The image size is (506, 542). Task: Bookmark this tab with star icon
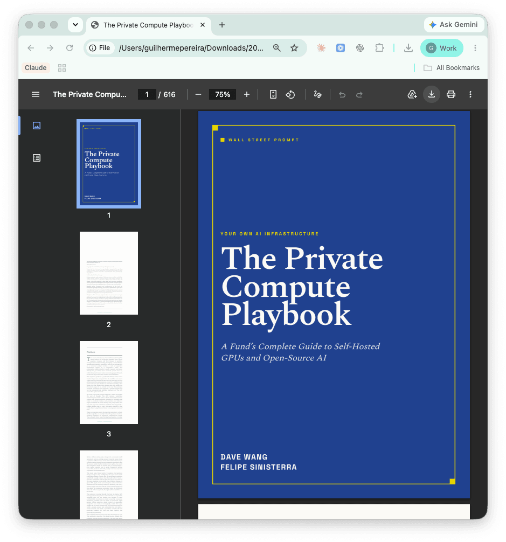pos(294,48)
